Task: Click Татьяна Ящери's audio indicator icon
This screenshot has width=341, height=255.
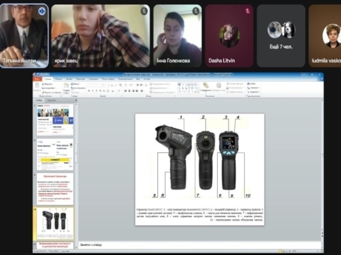Action: point(41,11)
